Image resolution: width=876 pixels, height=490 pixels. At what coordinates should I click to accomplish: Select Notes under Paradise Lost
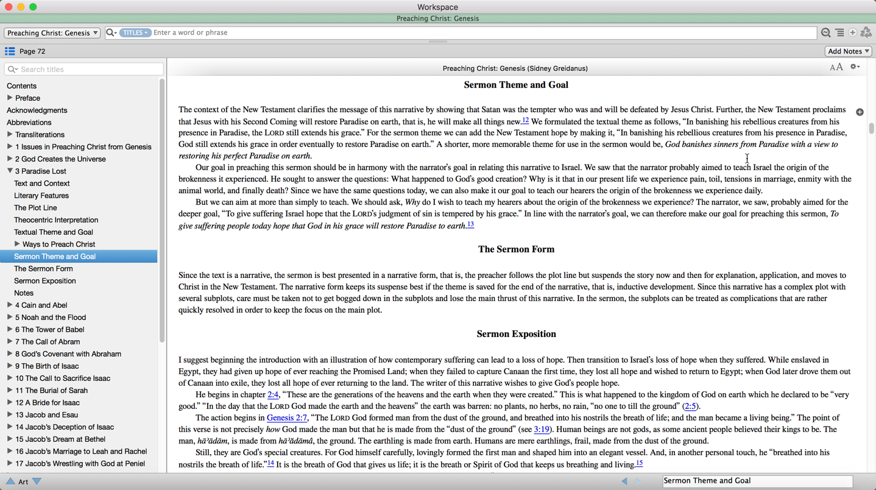(24, 293)
